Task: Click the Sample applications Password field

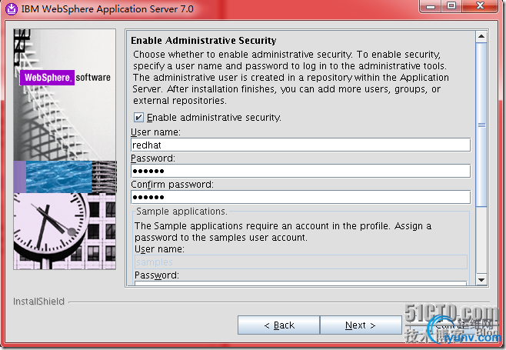Action: tap(300, 283)
